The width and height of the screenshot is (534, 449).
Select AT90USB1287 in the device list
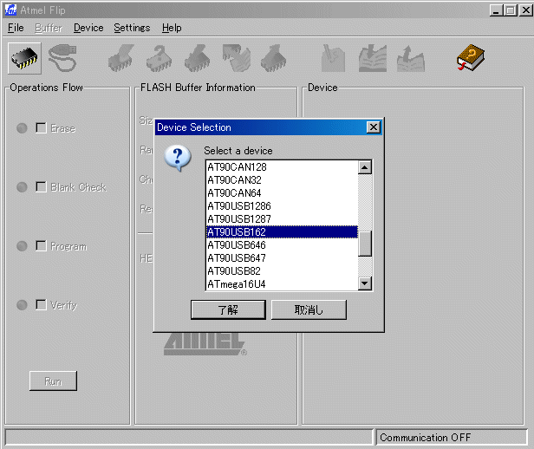coord(282,219)
